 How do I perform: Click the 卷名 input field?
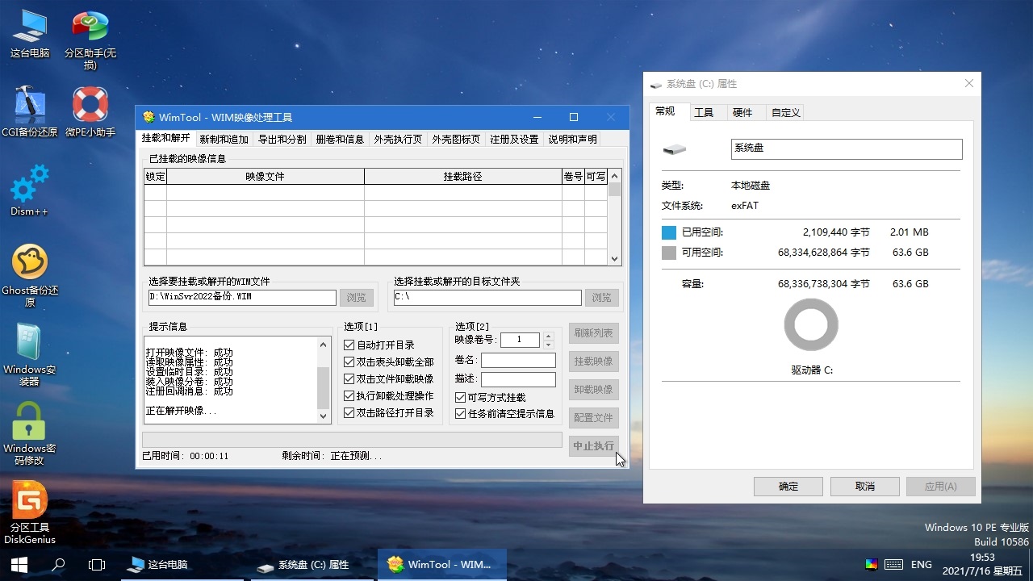click(x=518, y=360)
